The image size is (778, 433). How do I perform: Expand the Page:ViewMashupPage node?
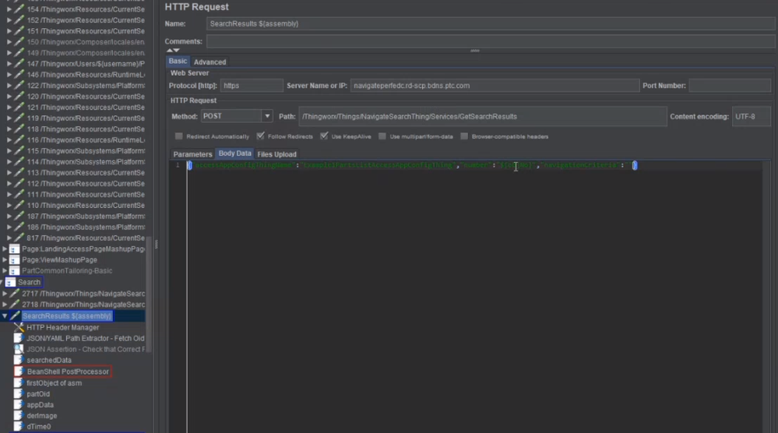(5, 260)
